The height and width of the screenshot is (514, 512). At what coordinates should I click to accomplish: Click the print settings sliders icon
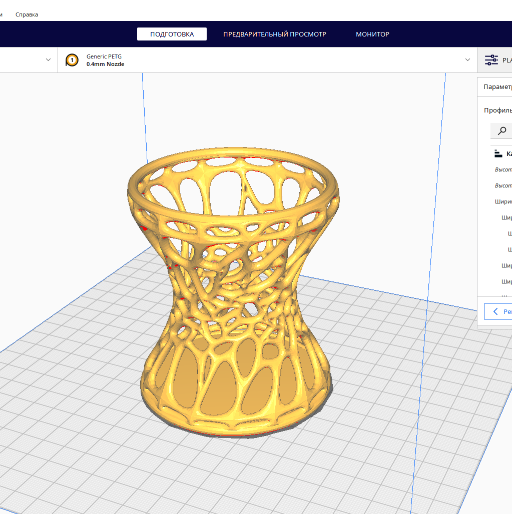[491, 60]
